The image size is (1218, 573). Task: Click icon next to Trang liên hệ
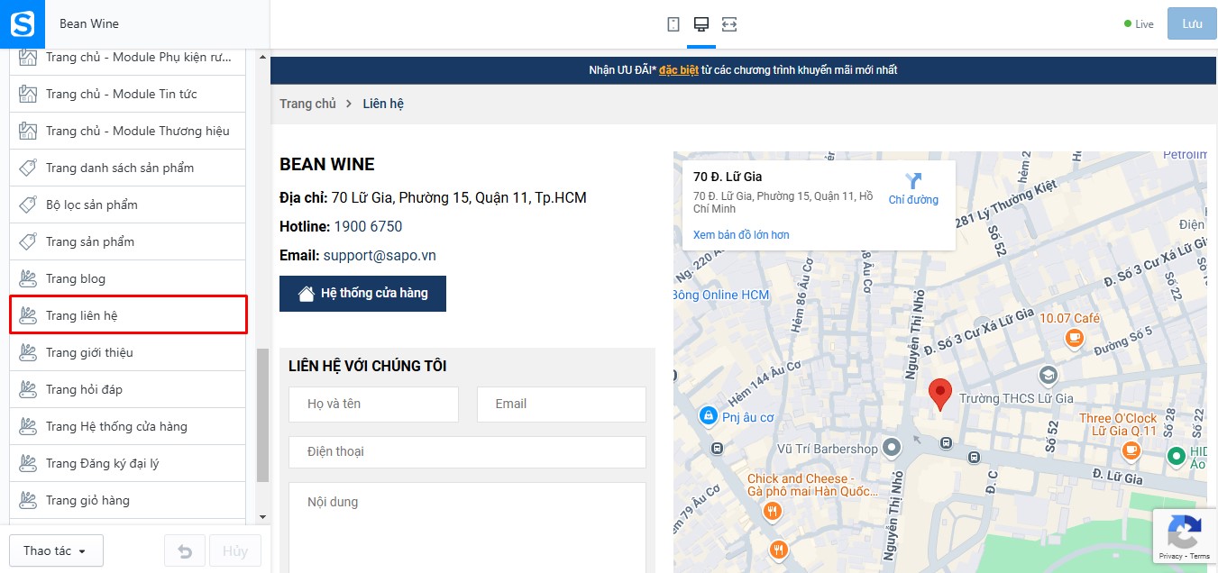(28, 315)
